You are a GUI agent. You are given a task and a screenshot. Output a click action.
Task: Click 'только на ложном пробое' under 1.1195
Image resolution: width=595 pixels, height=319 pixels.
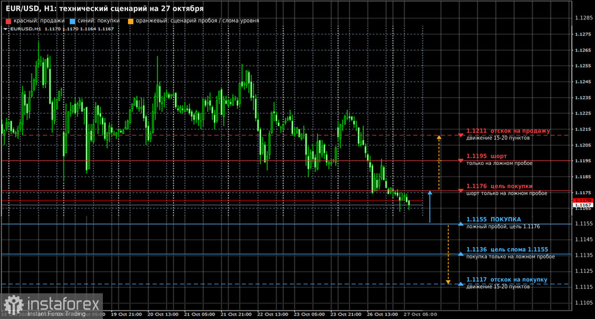(500, 163)
